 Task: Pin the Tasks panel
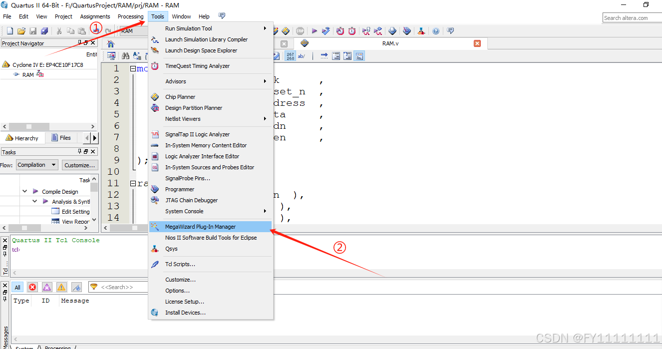click(79, 152)
